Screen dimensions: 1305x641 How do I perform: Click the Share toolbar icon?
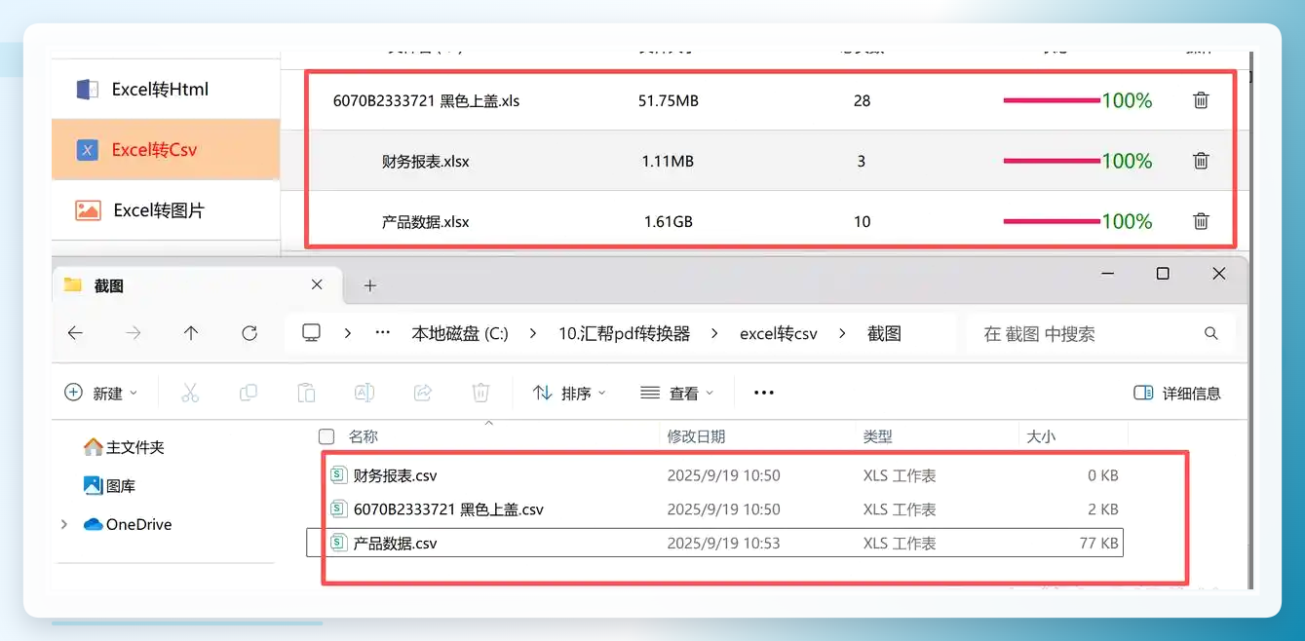(x=423, y=393)
